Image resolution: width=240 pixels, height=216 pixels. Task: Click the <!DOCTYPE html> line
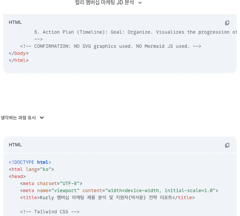(x=30, y=162)
